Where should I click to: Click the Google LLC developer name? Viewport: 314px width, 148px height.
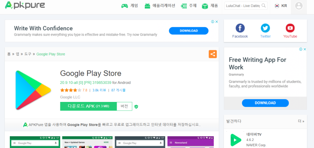(x=70, y=97)
